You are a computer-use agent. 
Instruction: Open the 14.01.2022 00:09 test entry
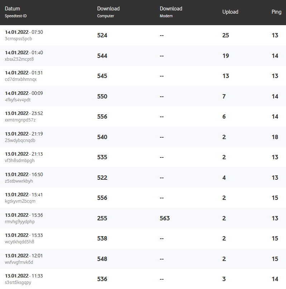(24, 93)
